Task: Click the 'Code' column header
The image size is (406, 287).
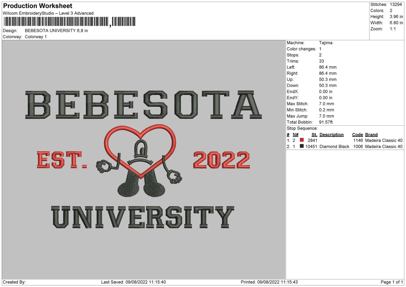Action: tap(357, 135)
